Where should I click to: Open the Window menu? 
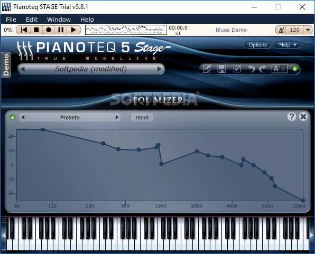[x=59, y=20]
